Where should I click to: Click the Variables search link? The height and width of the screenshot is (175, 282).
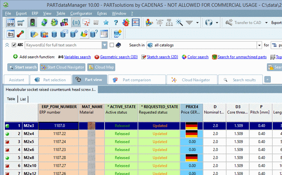pos(77,57)
